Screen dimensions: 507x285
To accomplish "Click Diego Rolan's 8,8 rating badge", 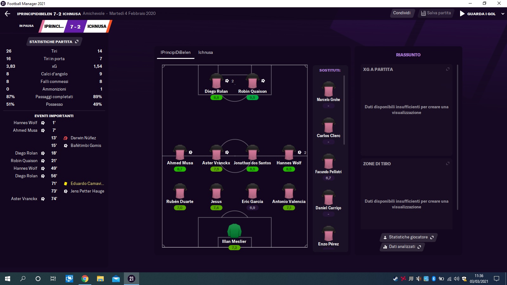I will tap(216, 98).
